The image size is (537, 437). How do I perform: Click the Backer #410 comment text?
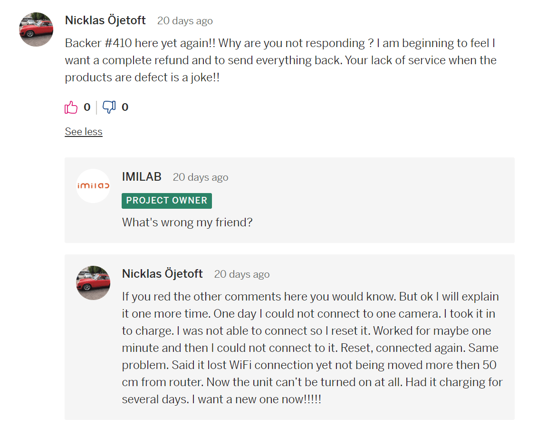point(281,60)
